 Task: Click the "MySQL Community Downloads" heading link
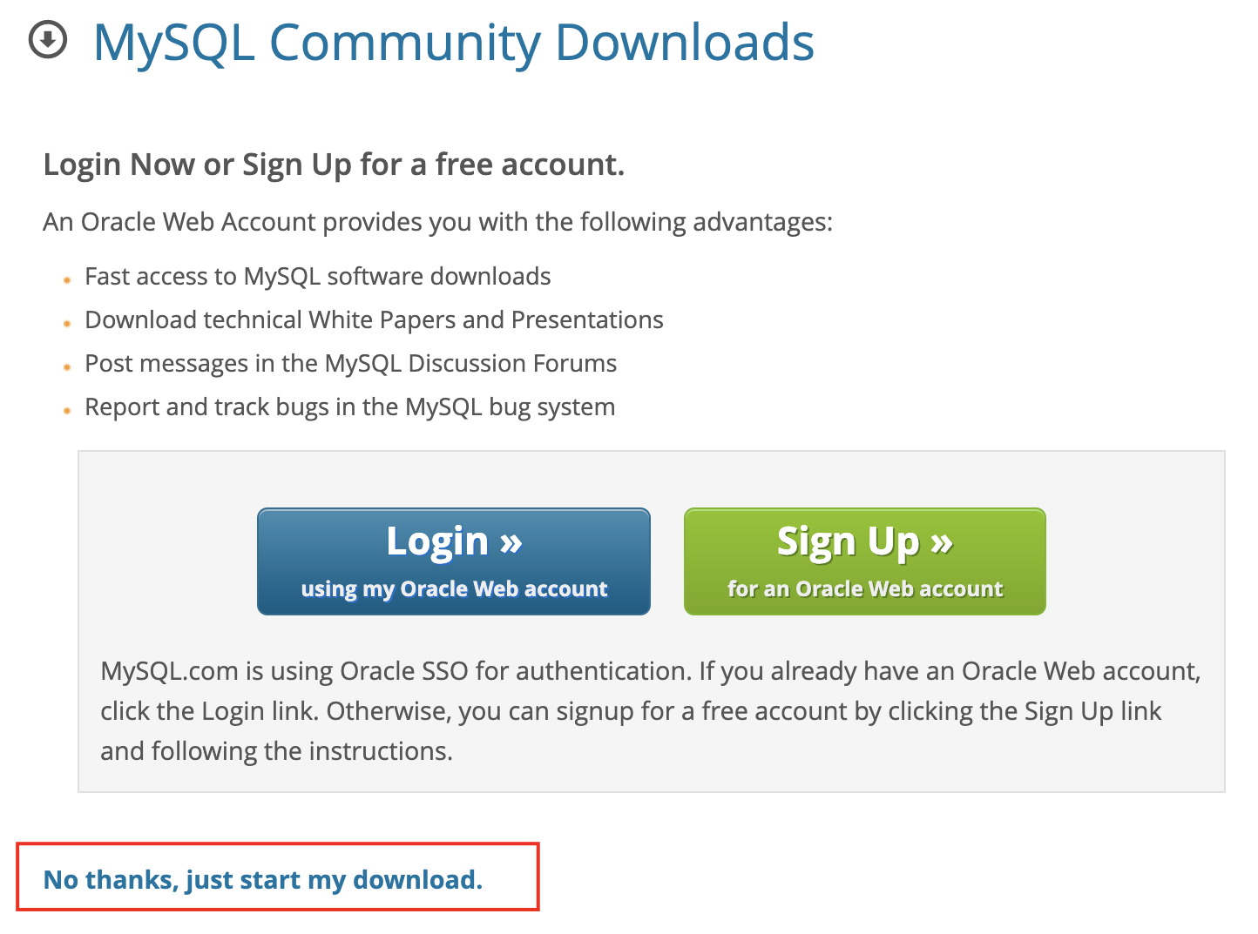[x=453, y=42]
